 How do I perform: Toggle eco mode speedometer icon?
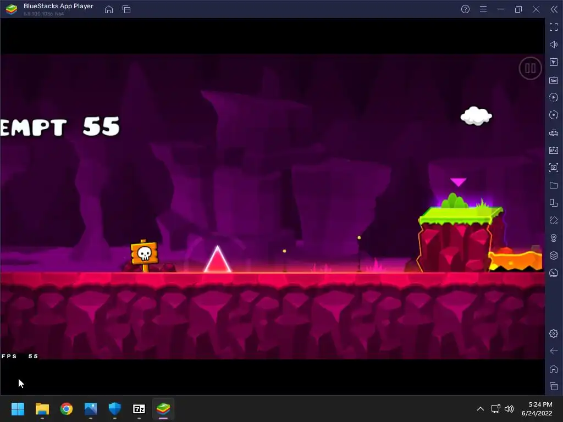pyautogui.click(x=554, y=273)
